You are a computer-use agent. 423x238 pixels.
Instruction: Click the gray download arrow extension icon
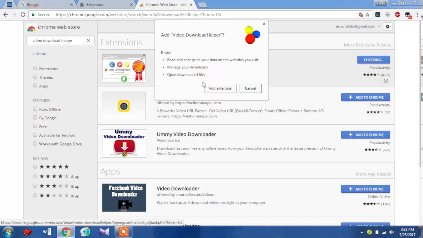click(388, 15)
